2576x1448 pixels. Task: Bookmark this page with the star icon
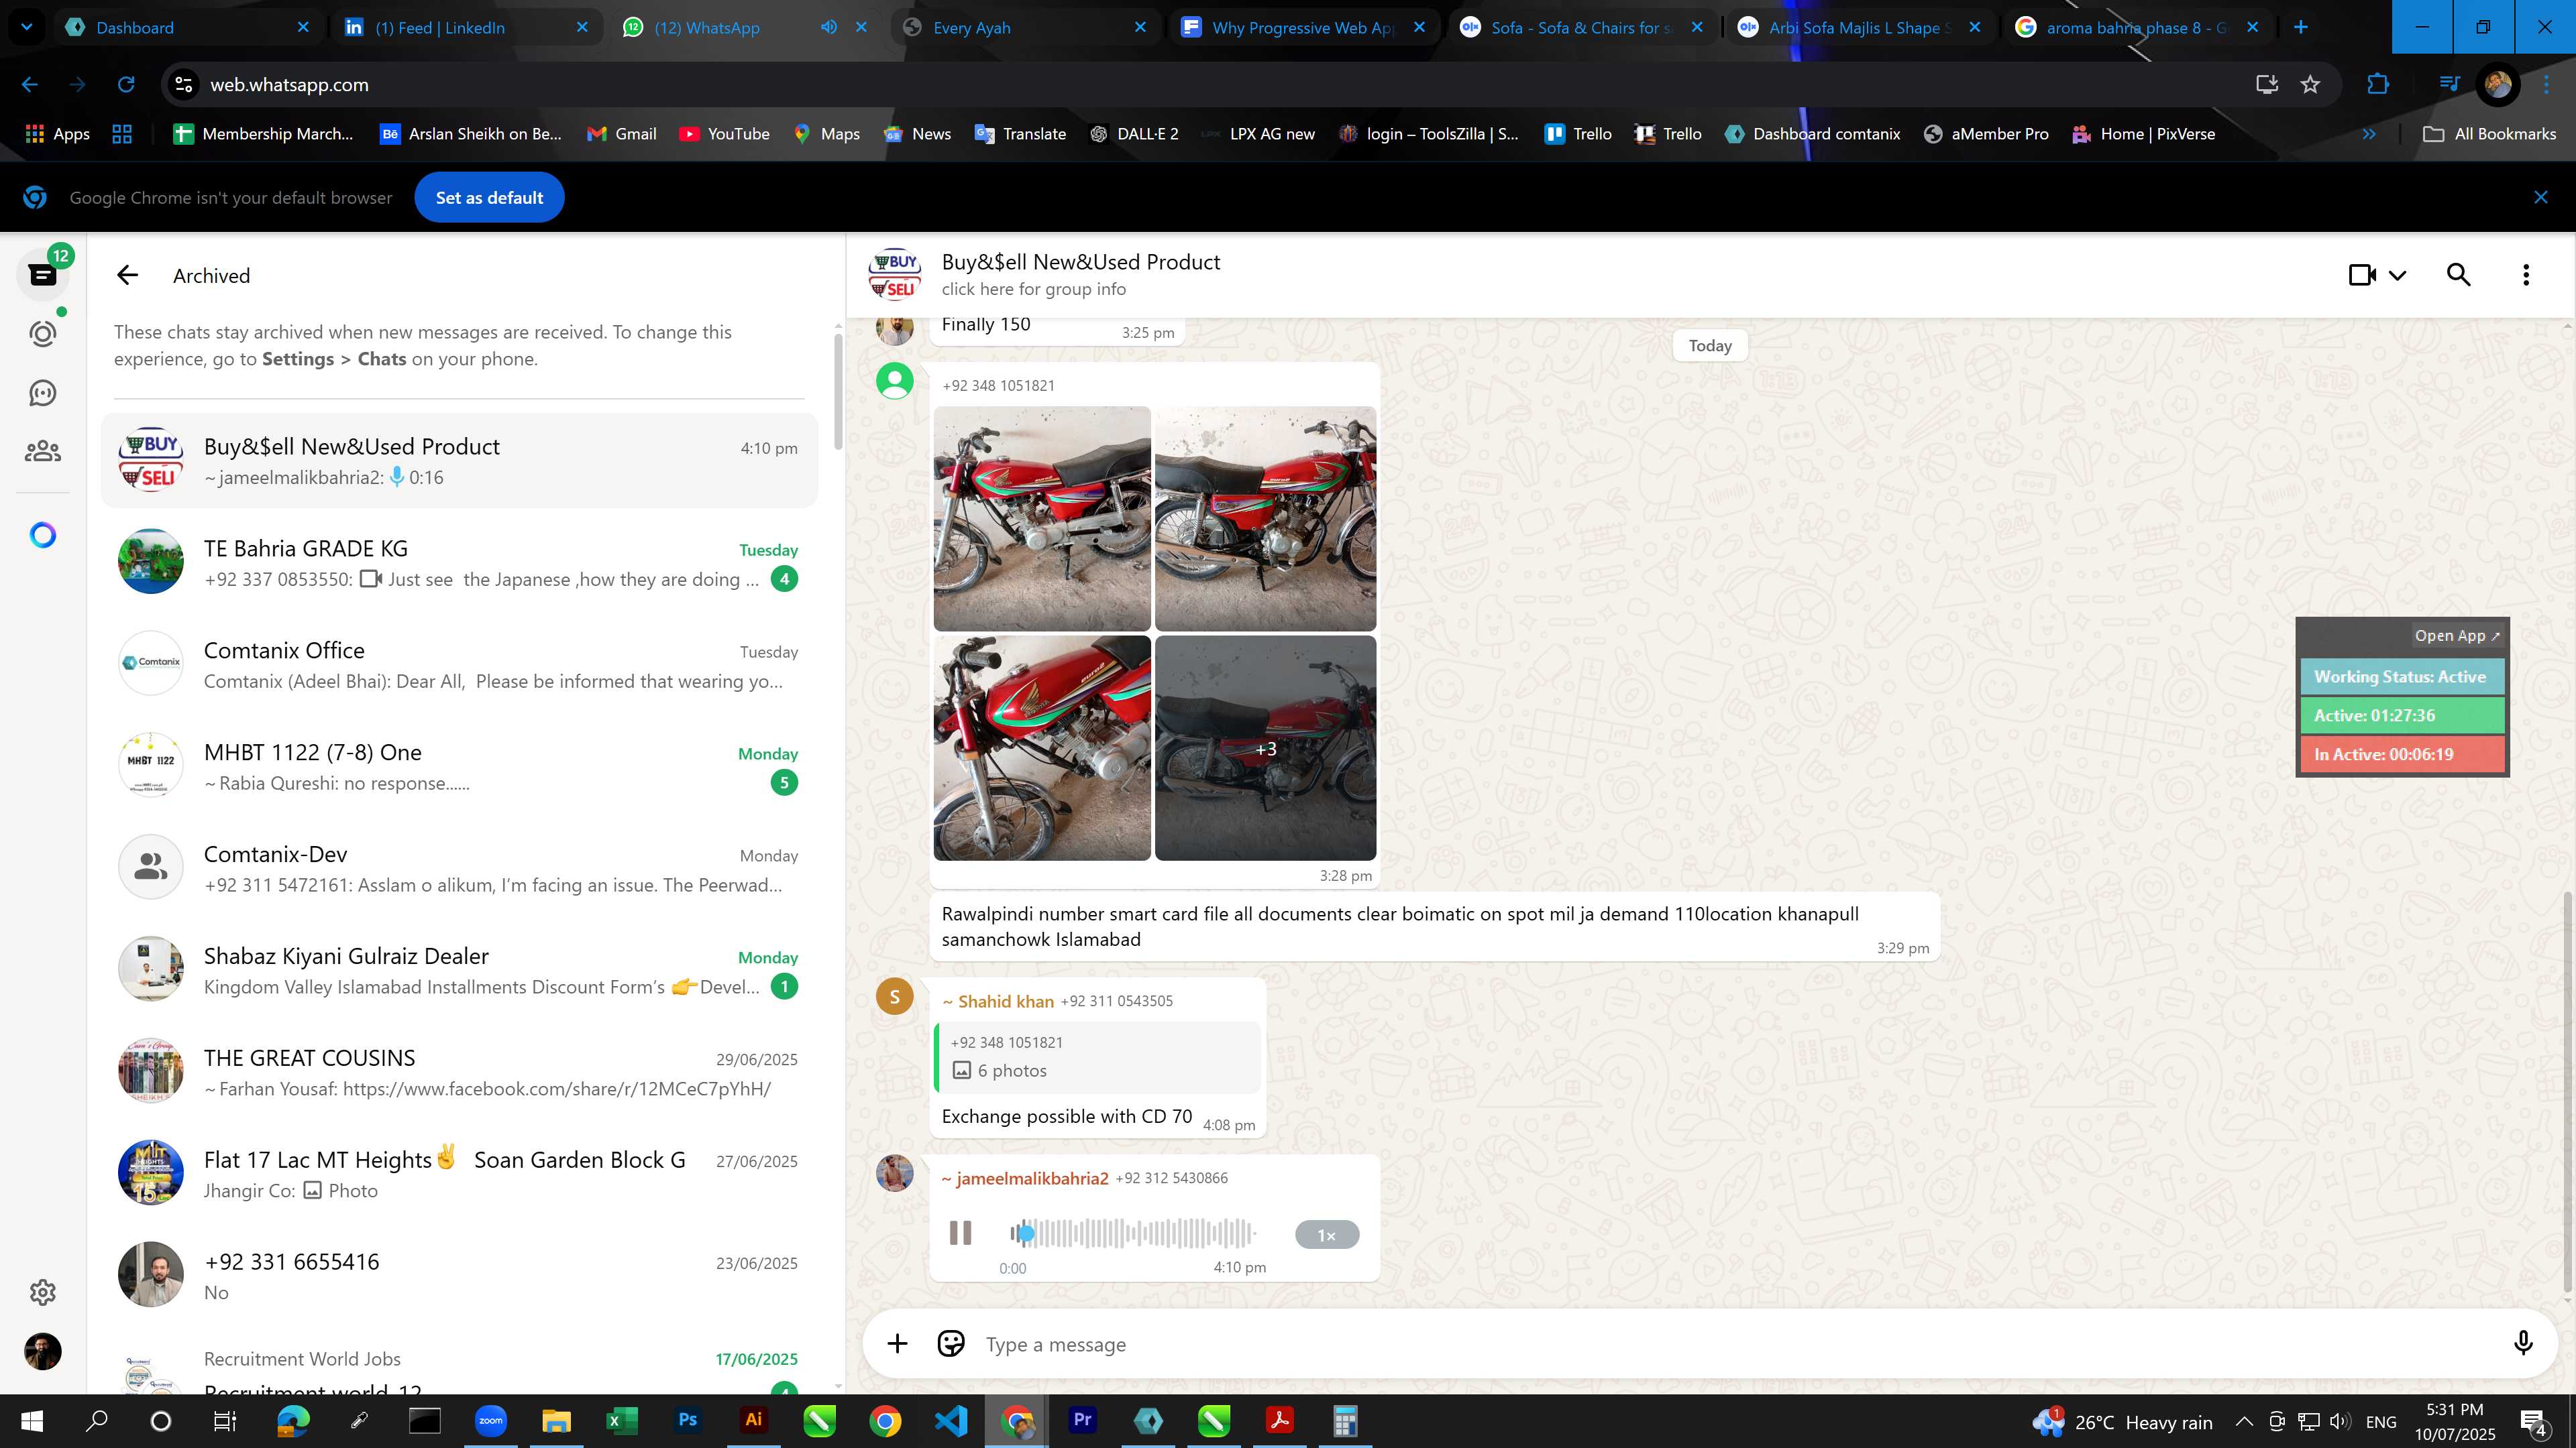2310,85
